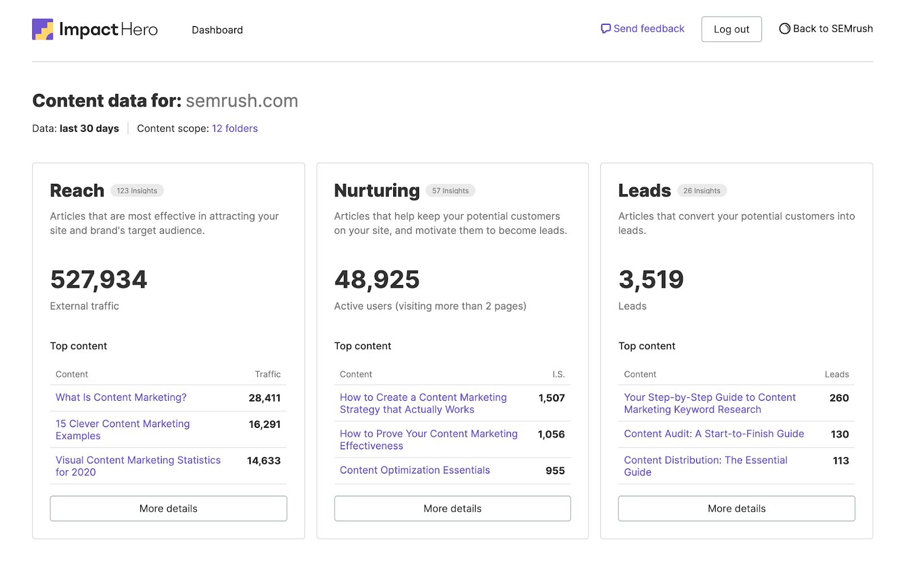The image size is (905, 567).
Task: Click the ImpactHero brand name text
Action: tap(109, 29)
